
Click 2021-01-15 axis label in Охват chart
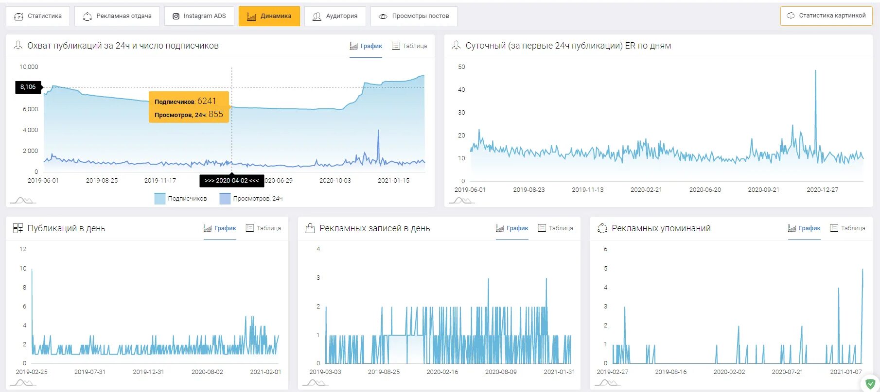[394, 181]
